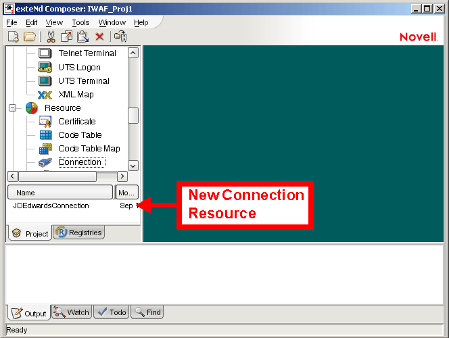Open the Help menu
Image resolution: width=449 pixels, height=338 pixels.
point(141,22)
